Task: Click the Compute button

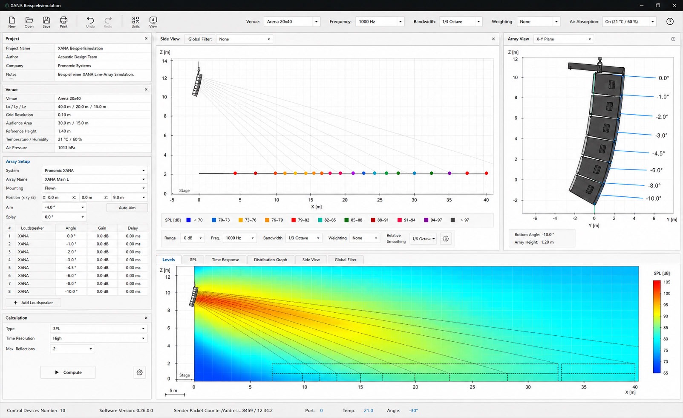Action: (x=68, y=372)
